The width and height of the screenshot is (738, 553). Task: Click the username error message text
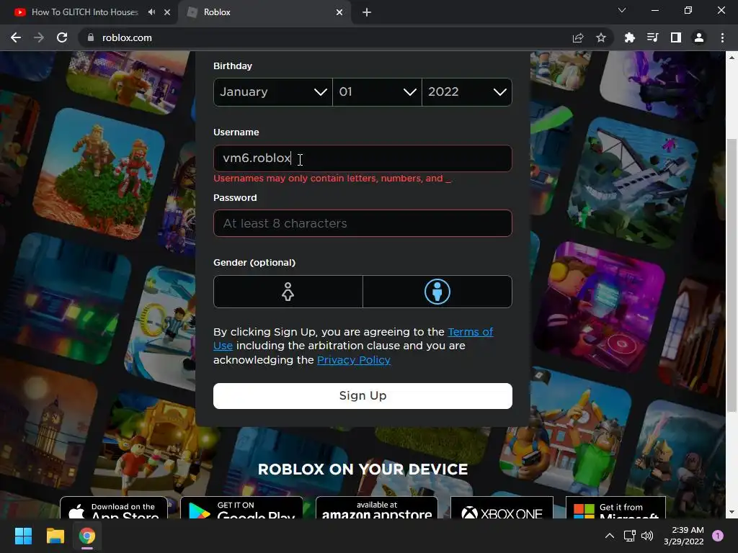(332, 179)
